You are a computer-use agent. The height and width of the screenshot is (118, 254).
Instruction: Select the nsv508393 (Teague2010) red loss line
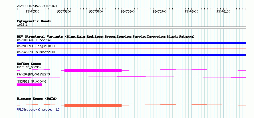click(x=131, y=49)
